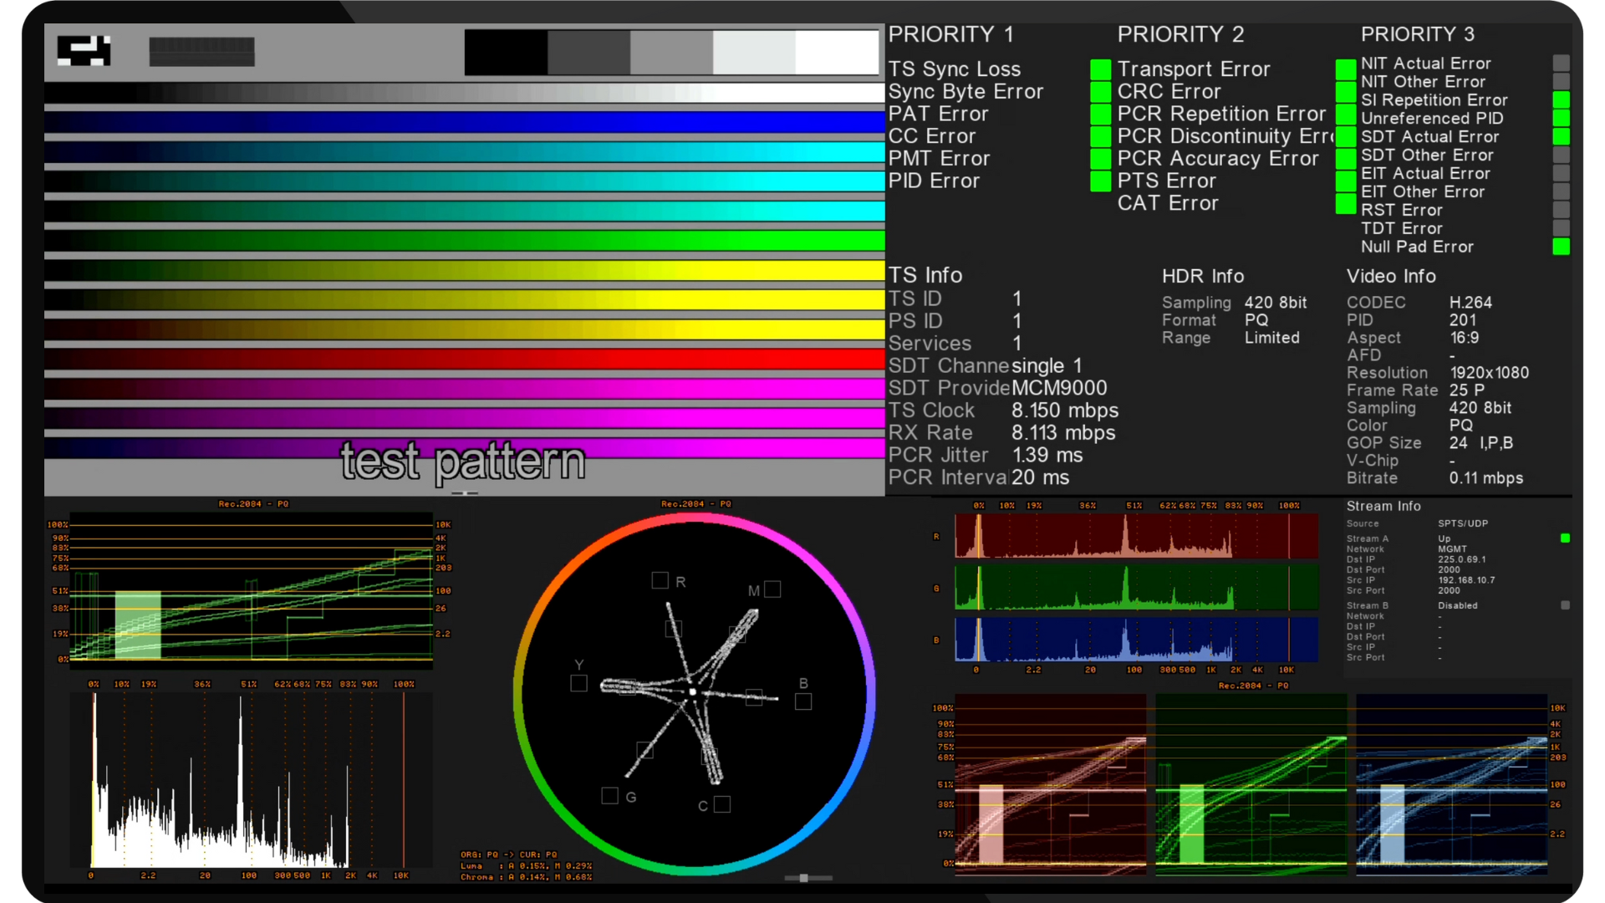Expand the Stream Info section heading
Image resolution: width=1605 pixels, height=903 pixels.
point(1383,506)
